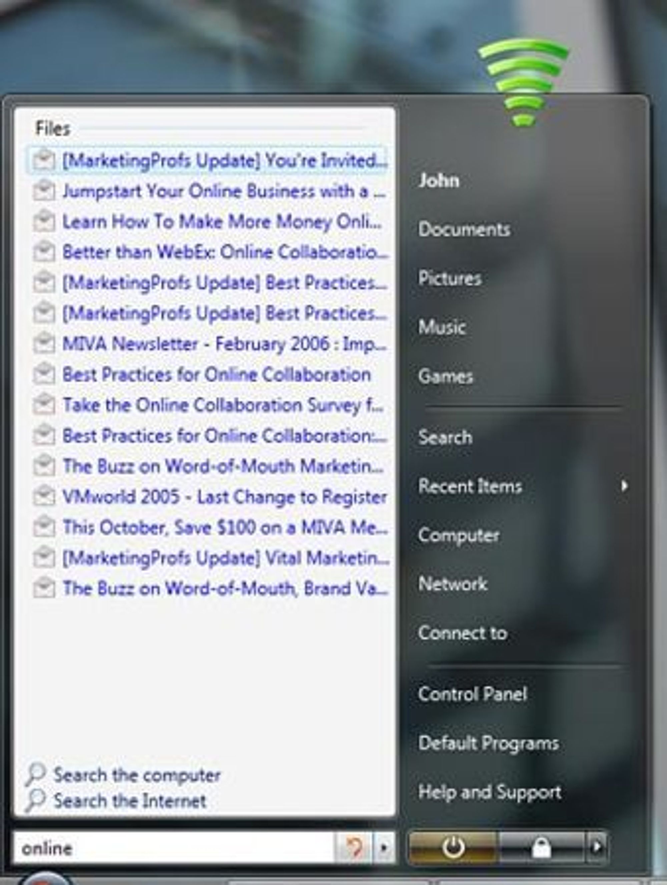The height and width of the screenshot is (885, 667).
Task: Click the Files group header
Action: [53, 128]
